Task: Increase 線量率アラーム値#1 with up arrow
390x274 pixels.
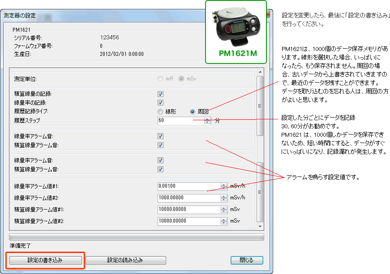Action: click(x=224, y=185)
